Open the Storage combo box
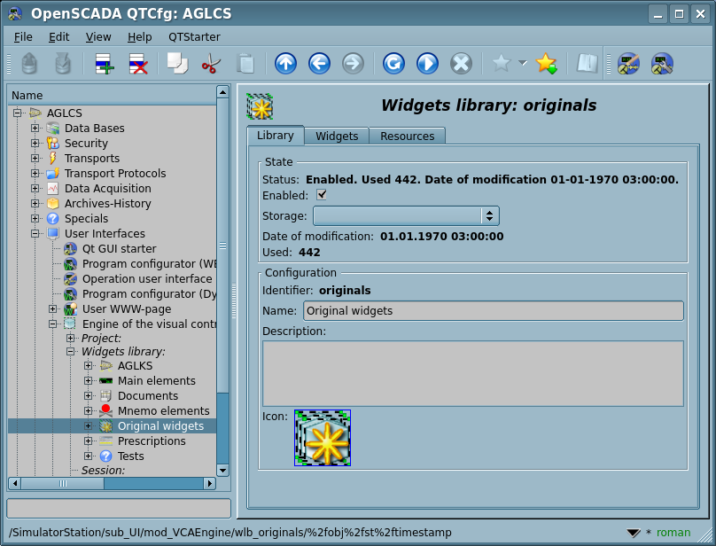Image resolution: width=716 pixels, height=546 pixels. 406,215
